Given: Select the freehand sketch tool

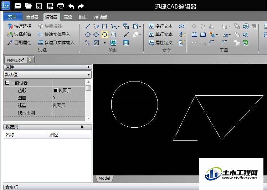Looking at the screenshot, I should 96,26.
